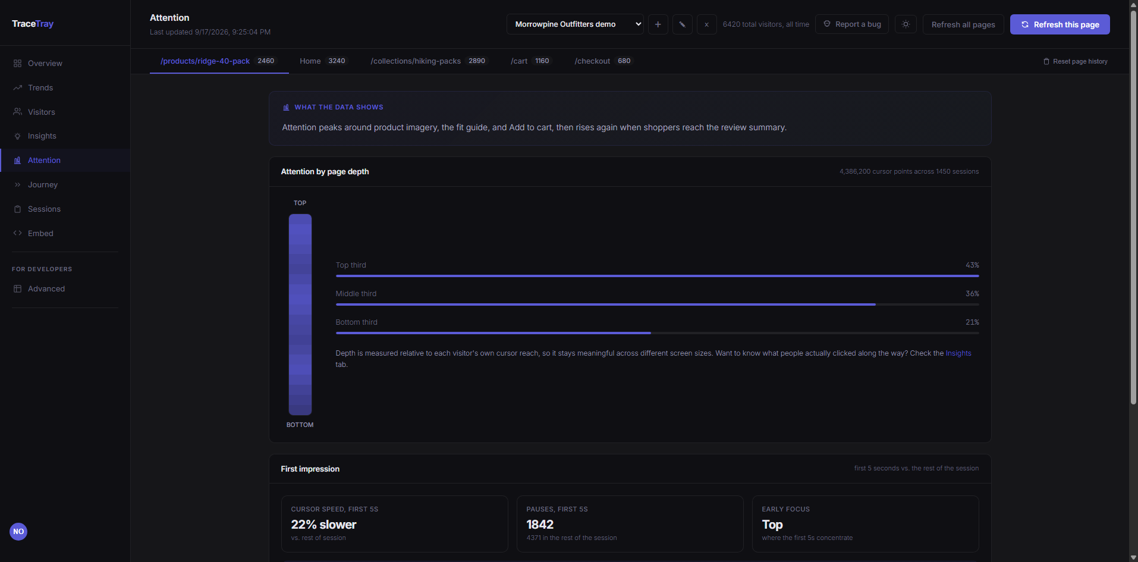1138x562 pixels.
Task: Add a new site with plus icon
Action: pos(658,24)
